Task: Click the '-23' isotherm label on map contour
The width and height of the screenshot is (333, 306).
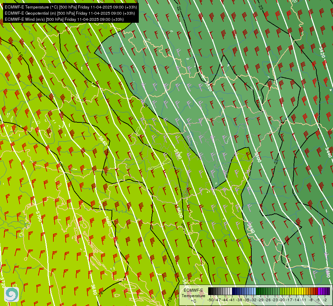Action: click(x=261, y=7)
